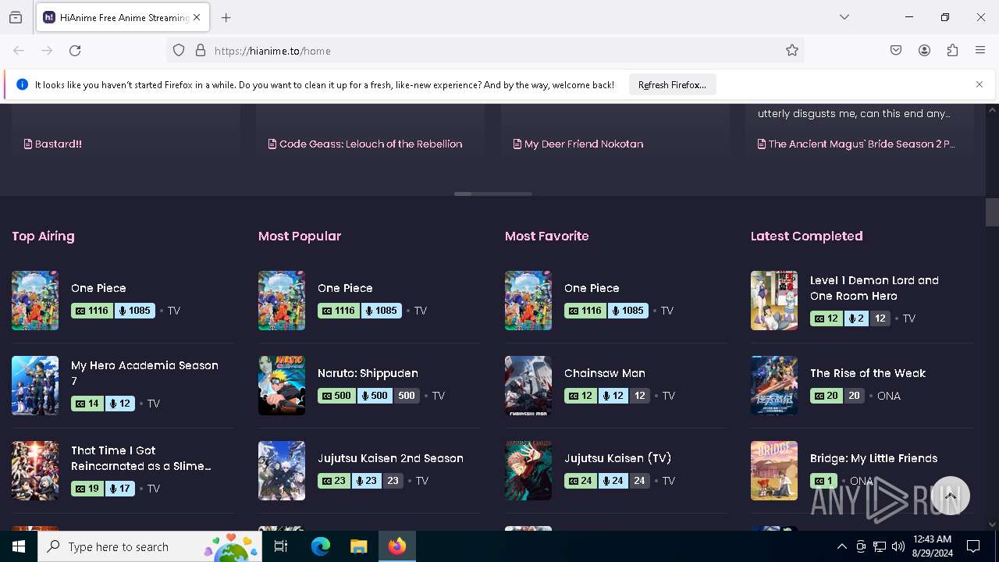Open Firefox View icon in tab strip
The image size is (999, 562).
click(16, 17)
